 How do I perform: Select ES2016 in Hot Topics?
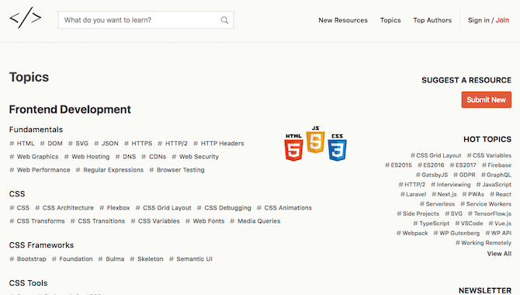pos(431,165)
